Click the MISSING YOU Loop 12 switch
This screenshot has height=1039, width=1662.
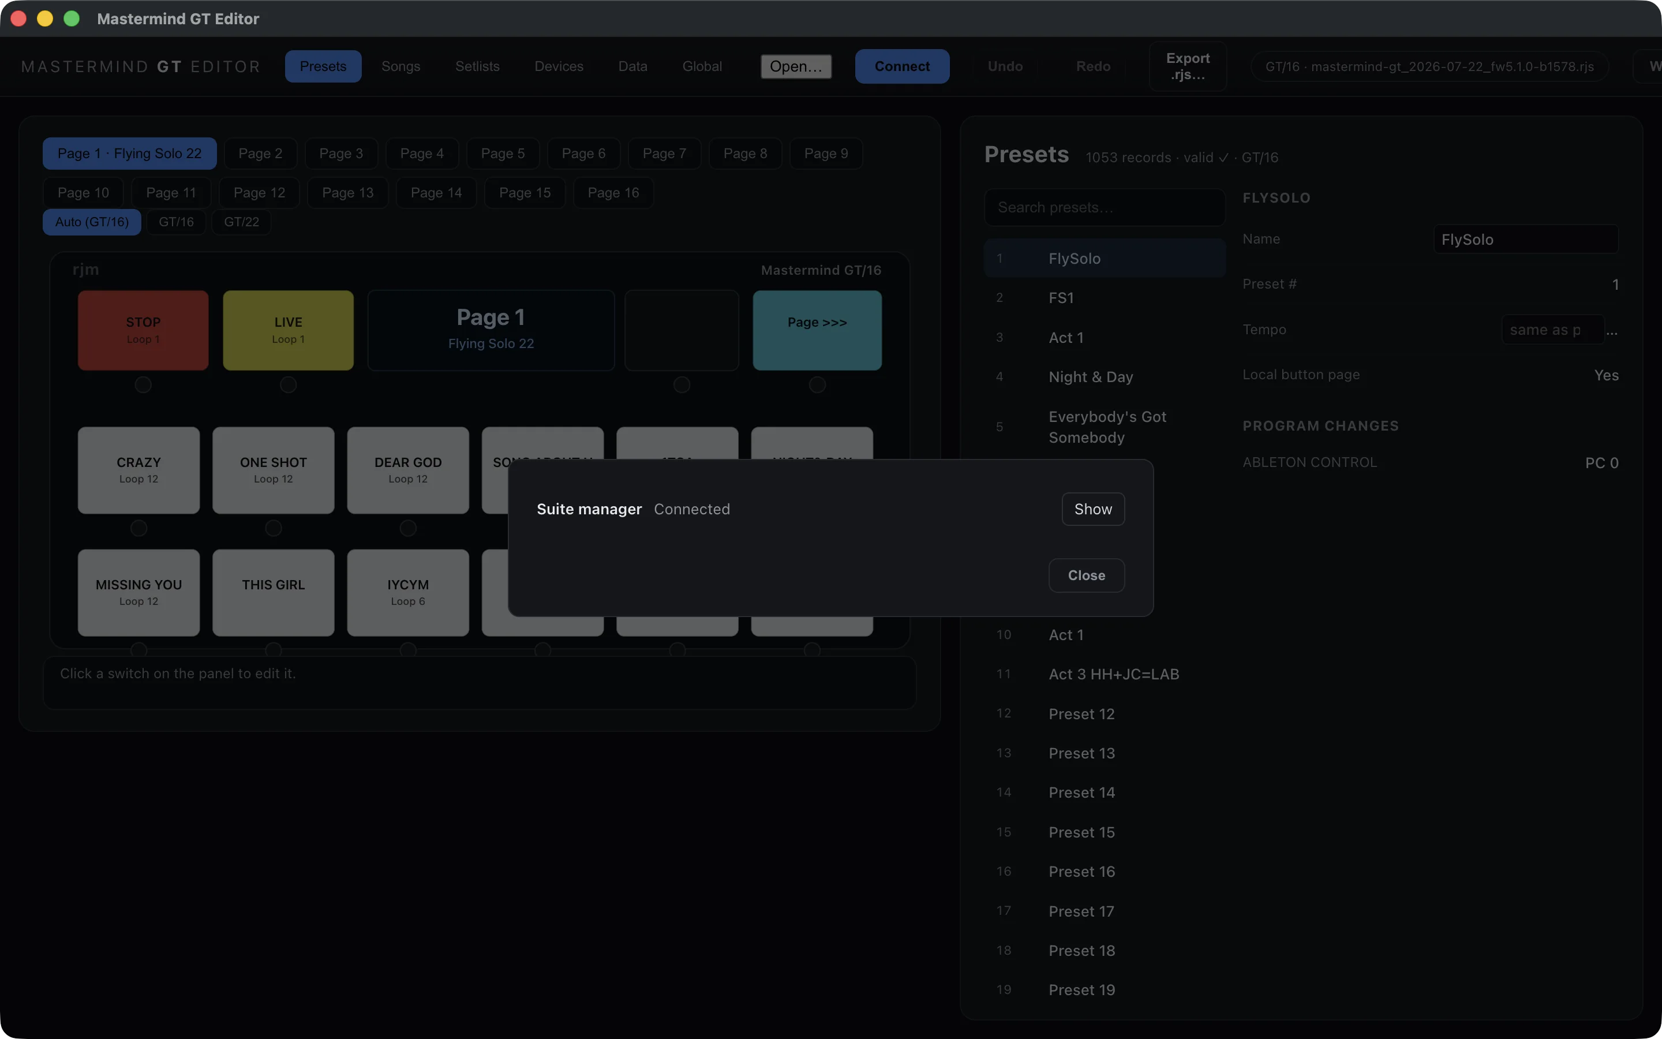pos(138,592)
